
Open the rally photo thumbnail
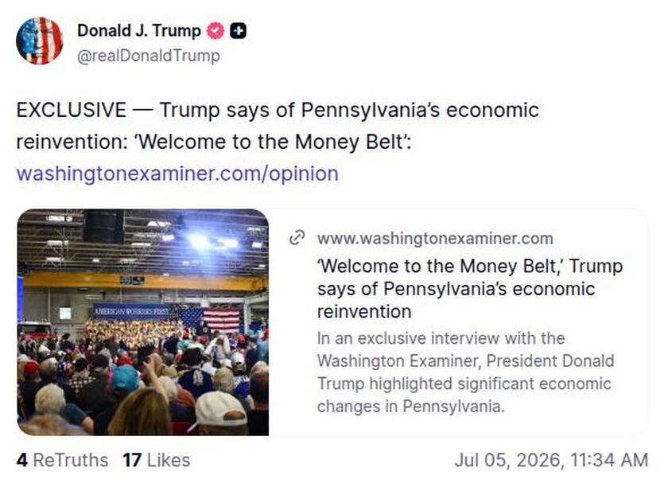(143, 322)
